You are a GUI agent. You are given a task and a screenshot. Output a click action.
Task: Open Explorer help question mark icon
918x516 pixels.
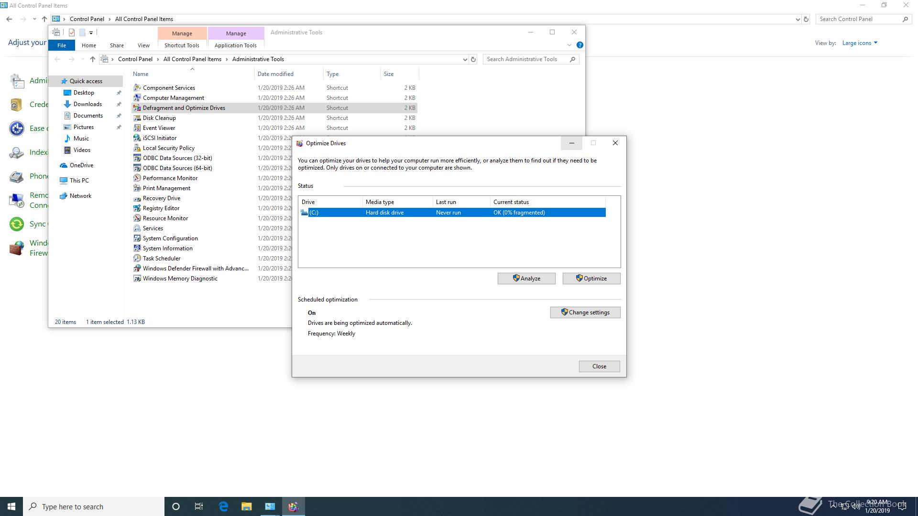click(580, 45)
